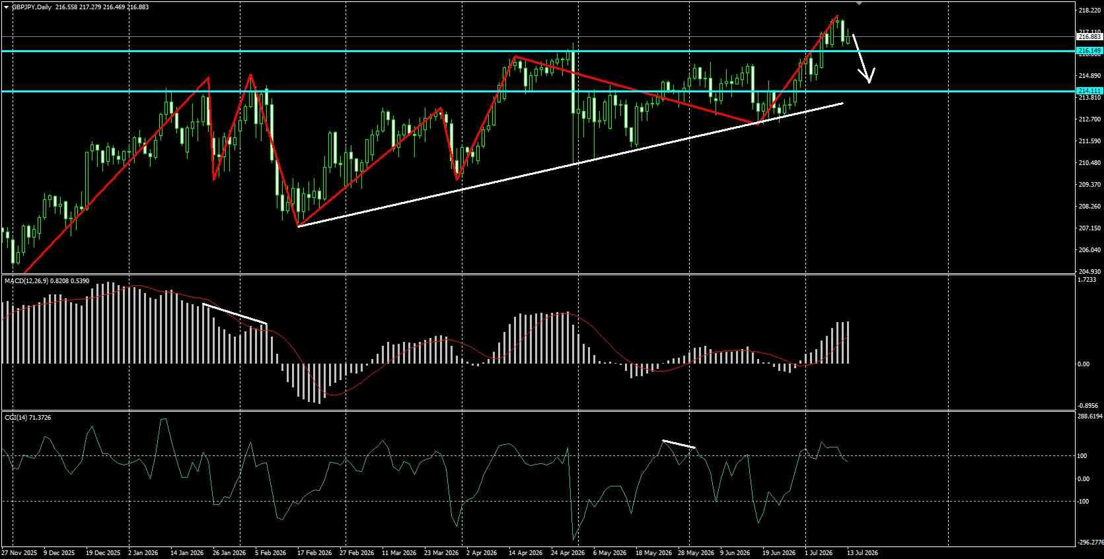
Task: Click the cyan 214.111 price label
Action: [1089, 91]
